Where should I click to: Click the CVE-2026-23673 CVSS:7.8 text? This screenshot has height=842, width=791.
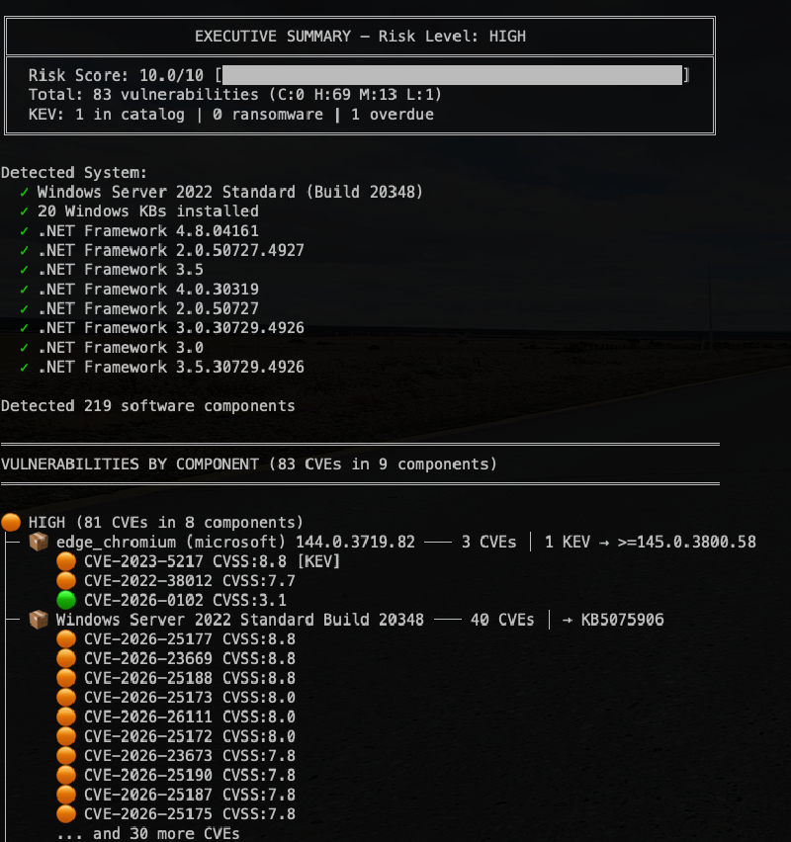(190, 756)
